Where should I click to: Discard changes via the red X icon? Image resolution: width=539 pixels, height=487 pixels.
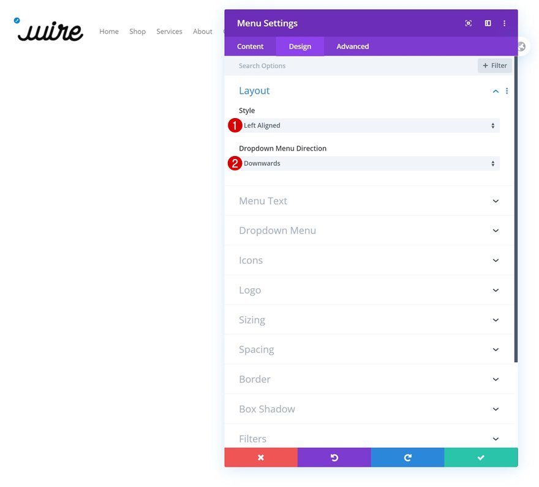261,456
